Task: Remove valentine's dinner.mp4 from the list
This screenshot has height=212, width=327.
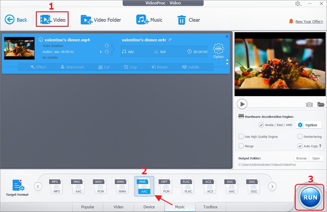Action: 227,36
